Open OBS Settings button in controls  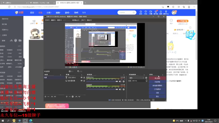coord(157,93)
